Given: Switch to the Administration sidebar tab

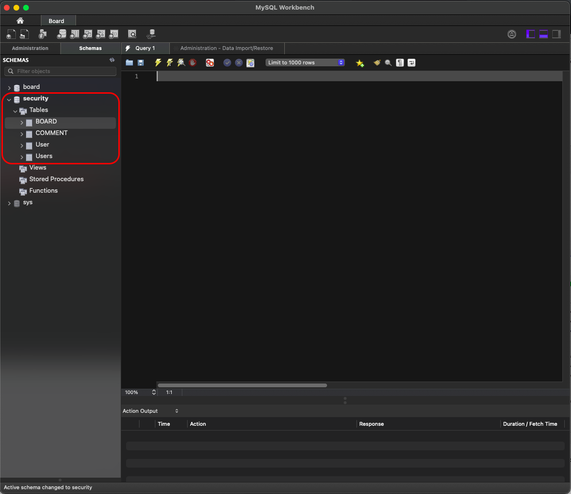Looking at the screenshot, I should (x=30, y=48).
